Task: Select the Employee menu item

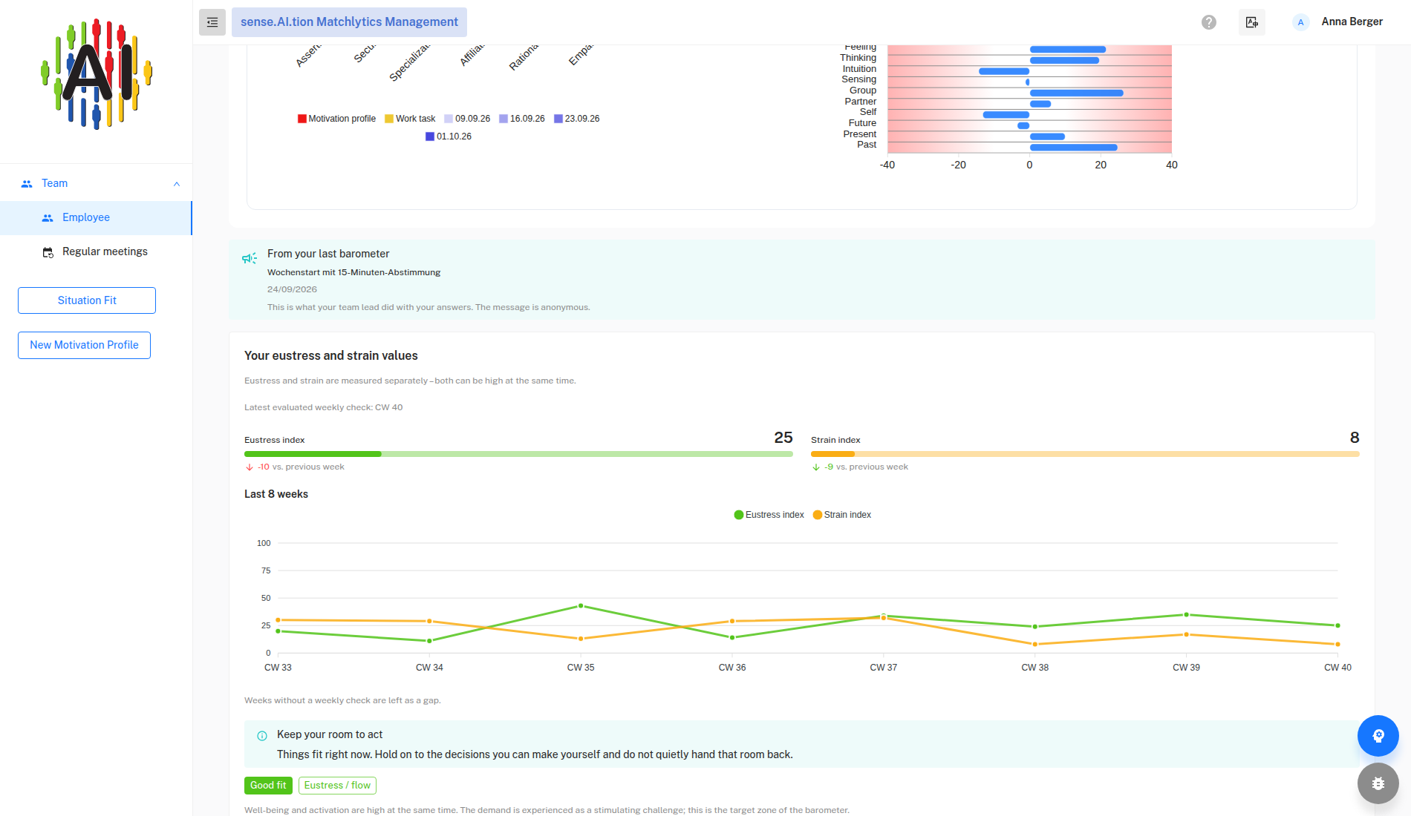Action: pos(96,218)
